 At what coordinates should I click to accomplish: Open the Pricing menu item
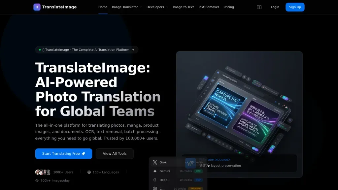pyautogui.click(x=229, y=7)
